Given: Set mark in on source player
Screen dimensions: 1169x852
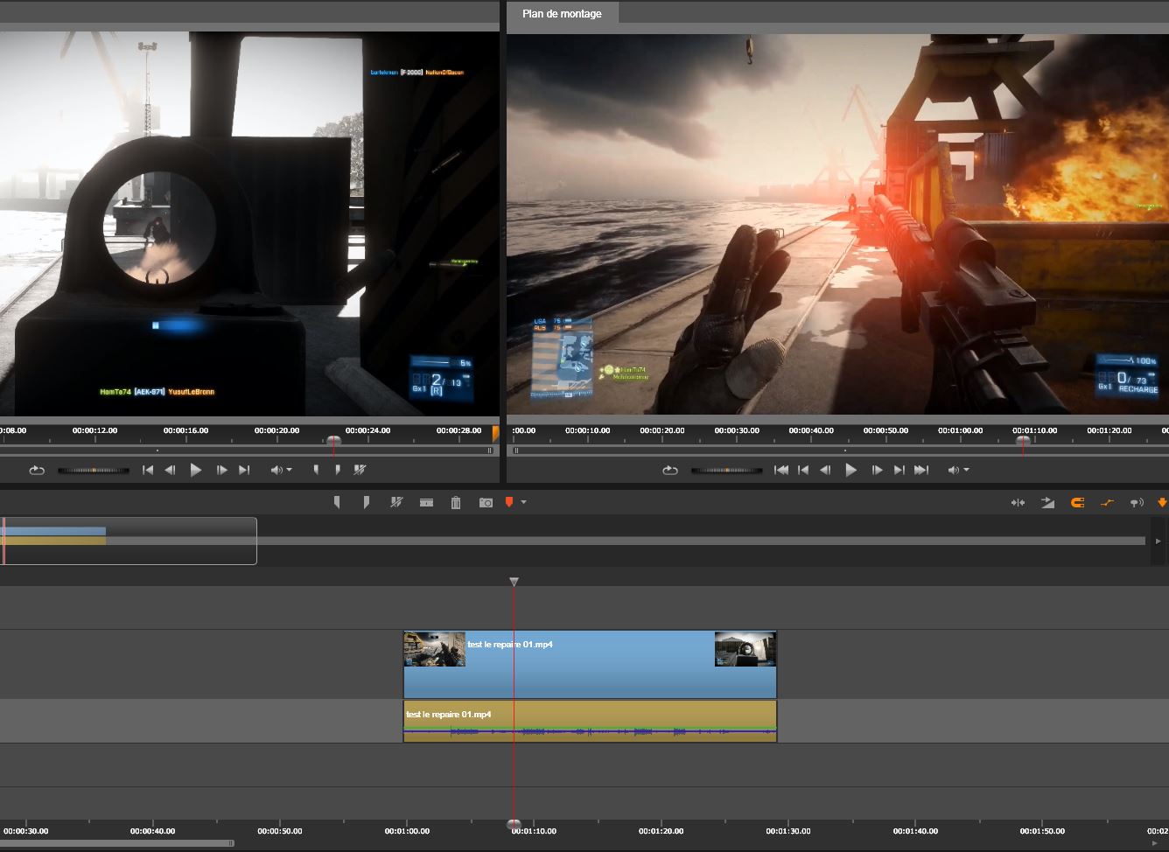Looking at the screenshot, I should pos(316,470).
